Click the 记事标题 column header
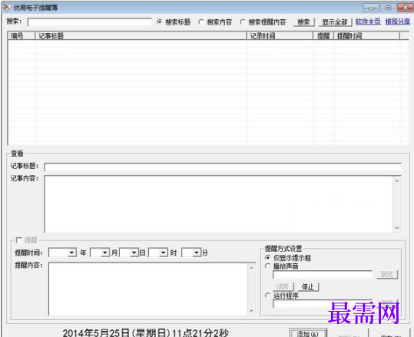 click(x=141, y=35)
